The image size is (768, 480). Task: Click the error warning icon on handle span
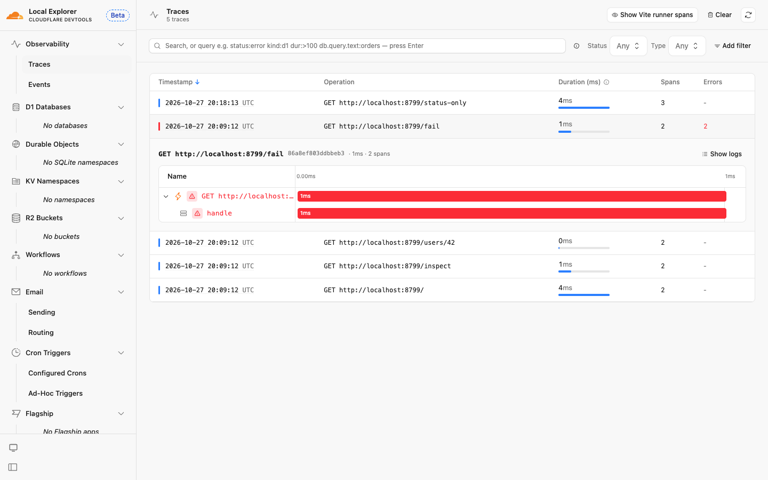pyautogui.click(x=197, y=213)
